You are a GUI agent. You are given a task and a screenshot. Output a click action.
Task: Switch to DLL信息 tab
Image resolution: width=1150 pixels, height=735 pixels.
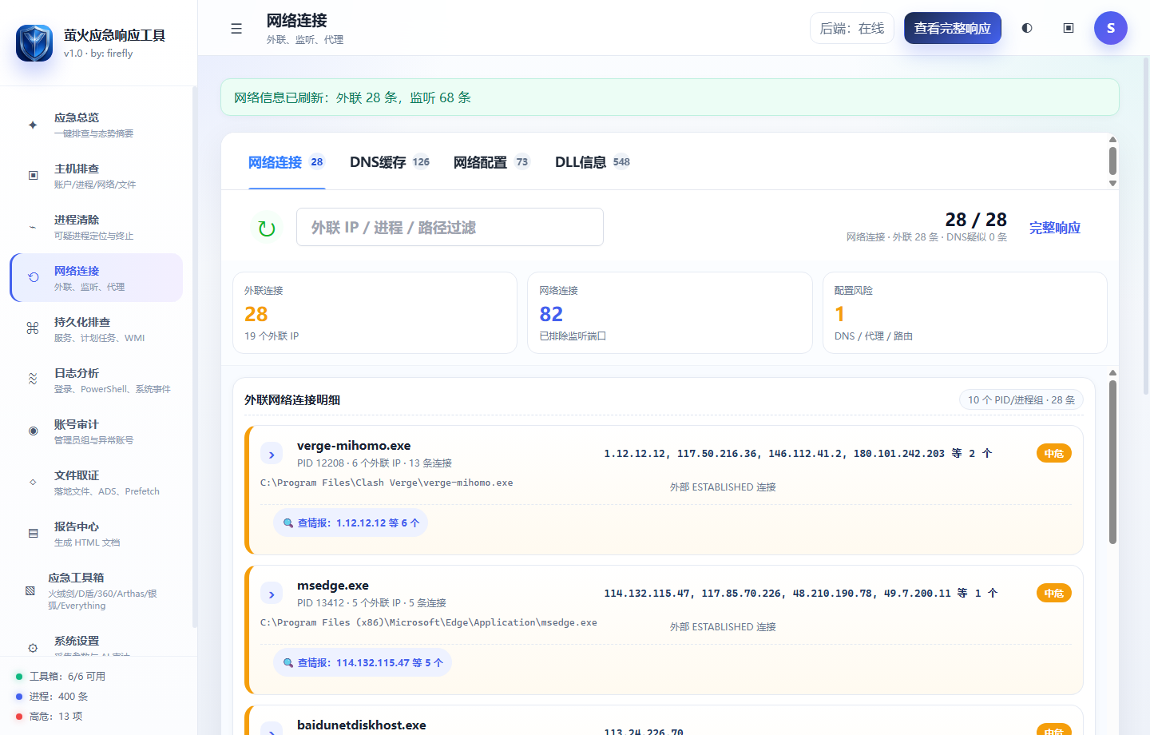593,162
